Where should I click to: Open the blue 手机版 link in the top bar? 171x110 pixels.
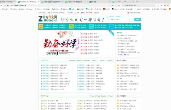tap(83, 13)
